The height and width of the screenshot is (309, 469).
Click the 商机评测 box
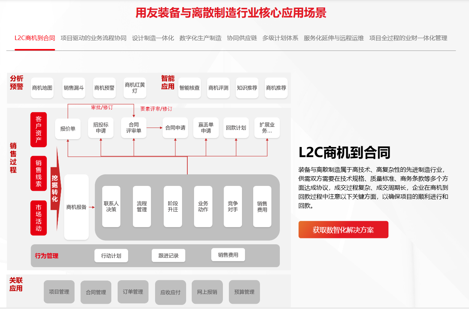(x=218, y=88)
